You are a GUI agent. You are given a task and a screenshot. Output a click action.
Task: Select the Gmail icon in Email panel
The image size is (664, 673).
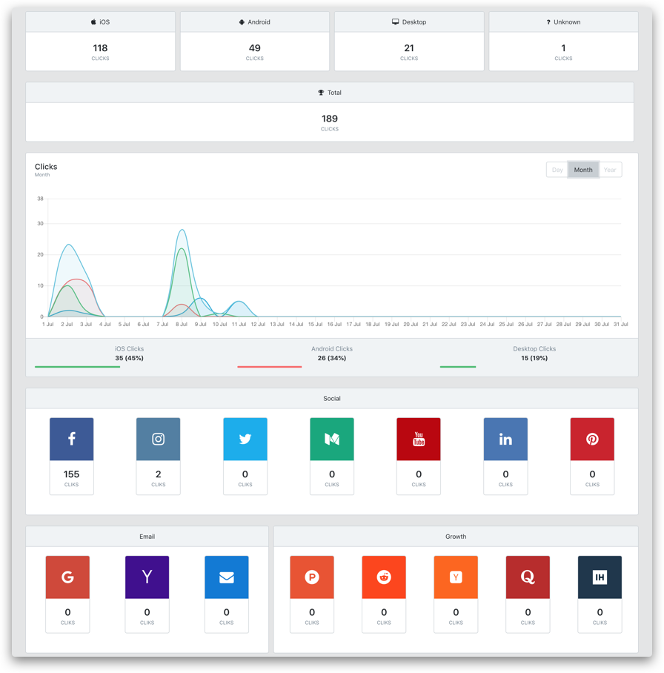point(67,577)
